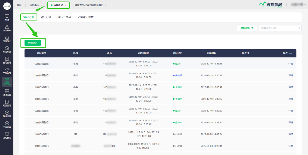Screen dimensions: 308x155
Task: Open table column options ellipsis
Action: click(x=291, y=53)
